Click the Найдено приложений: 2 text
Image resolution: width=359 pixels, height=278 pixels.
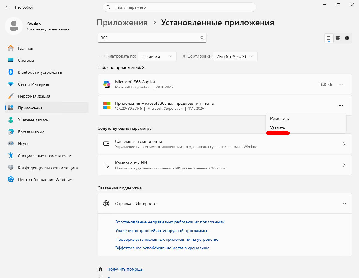coord(121,68)
